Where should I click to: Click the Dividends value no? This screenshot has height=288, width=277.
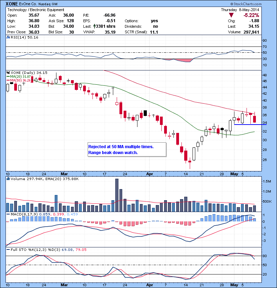pyautogui.click(x=156, y=26)
